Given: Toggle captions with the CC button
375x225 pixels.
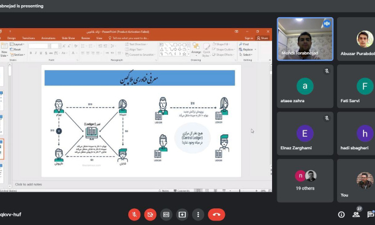Looking at the screenshot, I should pyautogui.click(x=166, y=215).
